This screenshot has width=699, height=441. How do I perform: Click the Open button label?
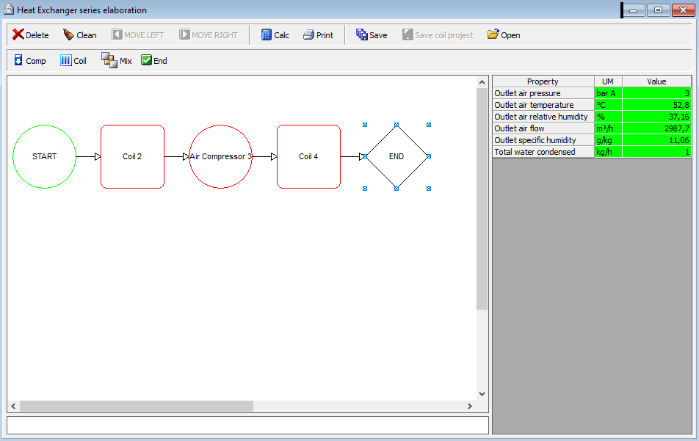pyautogui.click(x=510, y=35)
